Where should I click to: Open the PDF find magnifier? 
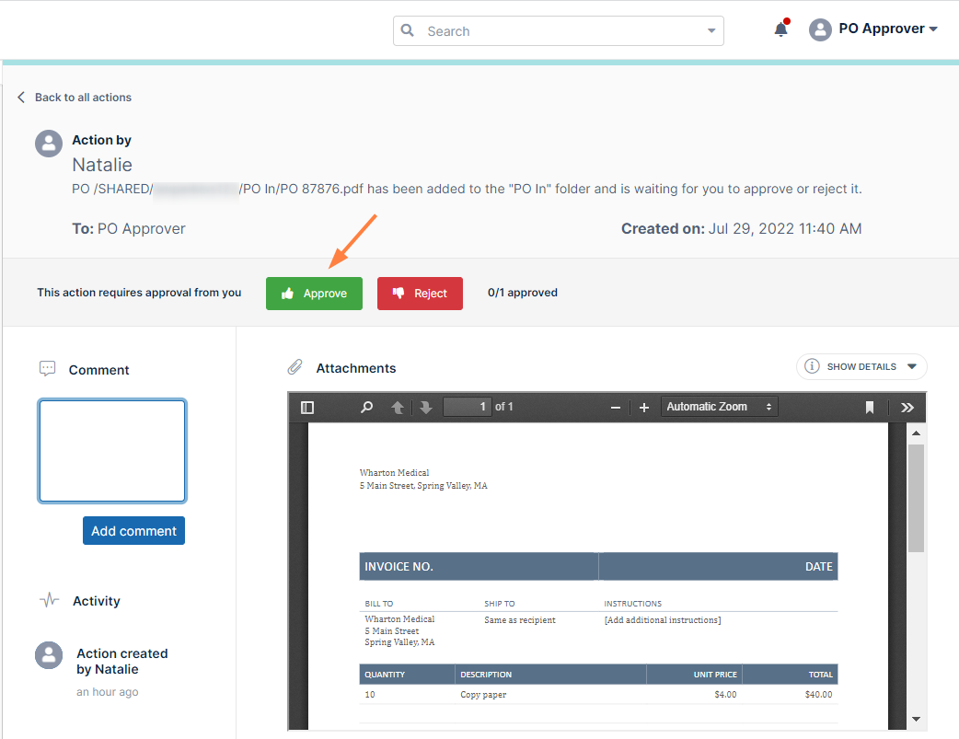pyautogui.click(x=367, y=408)
